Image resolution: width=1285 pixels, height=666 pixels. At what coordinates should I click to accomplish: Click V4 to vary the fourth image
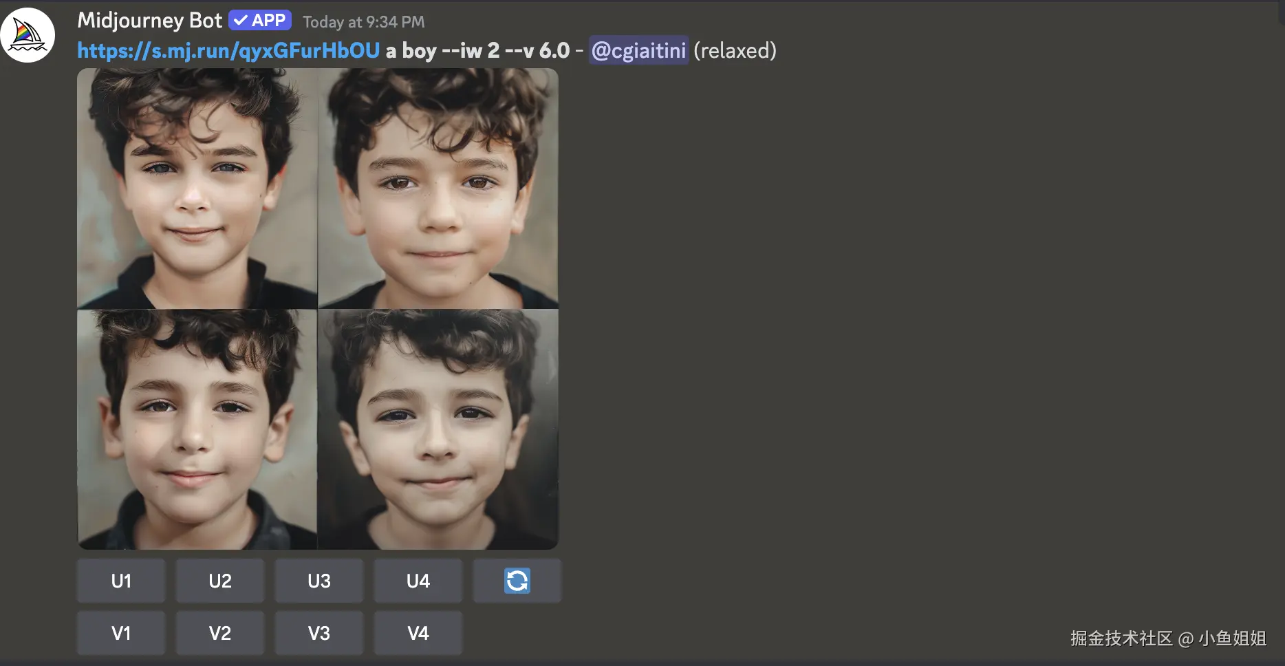click(x=418, y=633)
